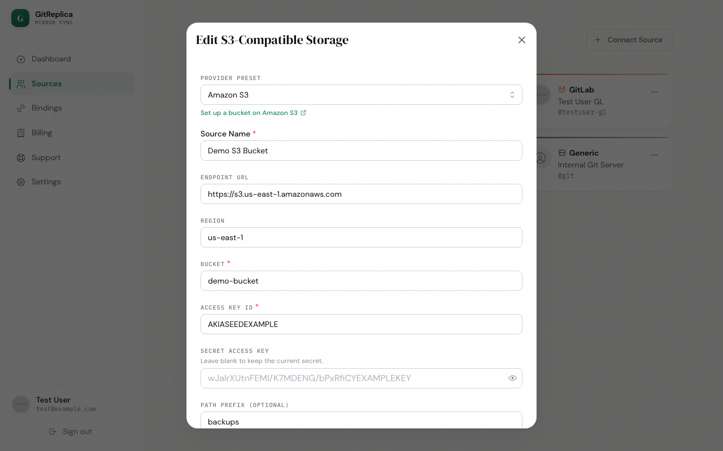The width and height of the screenshot is (723, 451).
Task: Click the Internal Git Server text
Action: pos(591,165)
